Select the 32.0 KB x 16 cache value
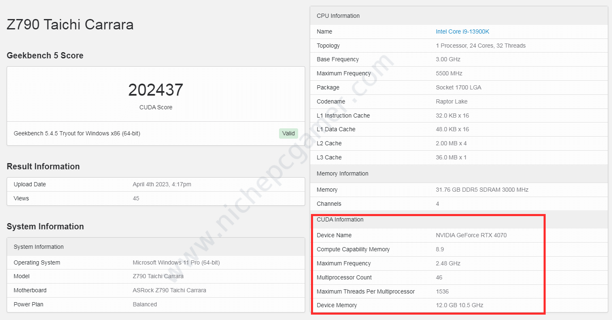 click(452, 115)
